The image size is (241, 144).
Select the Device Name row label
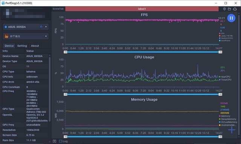(11, 56)
